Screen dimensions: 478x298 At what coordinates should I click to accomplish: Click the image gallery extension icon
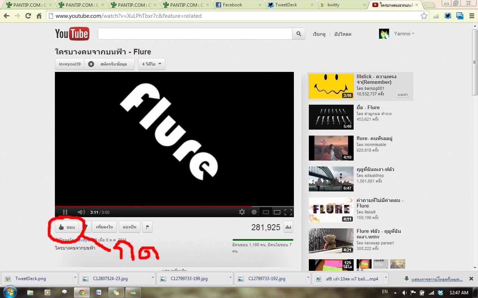point(460,16)
